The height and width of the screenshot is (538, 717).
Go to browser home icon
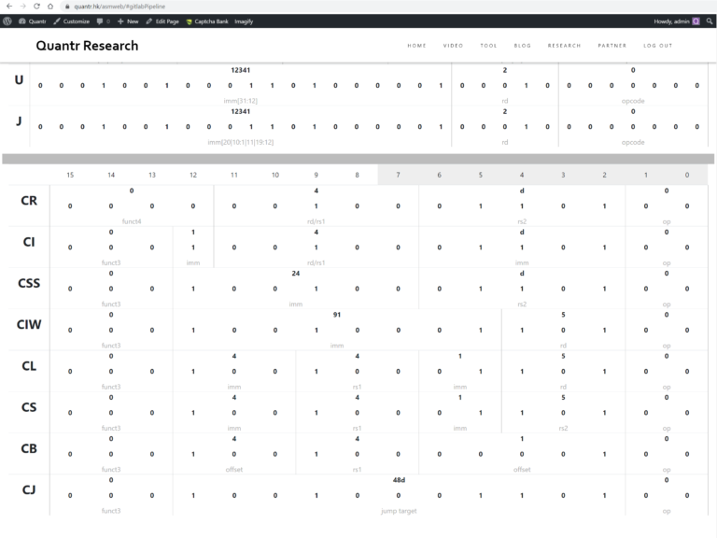[50, 7]
